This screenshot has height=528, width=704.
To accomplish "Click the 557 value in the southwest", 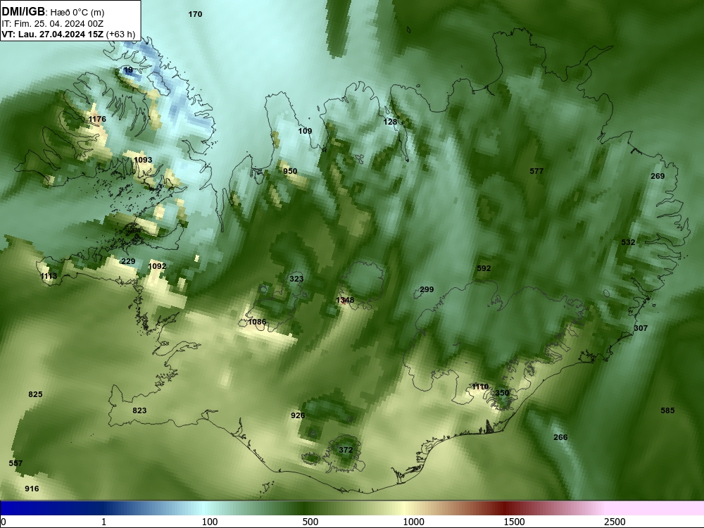I will pyautogui.click(x=15, y=463).
